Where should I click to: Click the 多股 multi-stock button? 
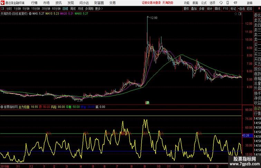[202, 9]
